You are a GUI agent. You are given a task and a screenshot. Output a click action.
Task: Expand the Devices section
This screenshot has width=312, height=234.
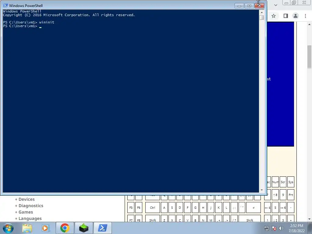click(25, 199)
